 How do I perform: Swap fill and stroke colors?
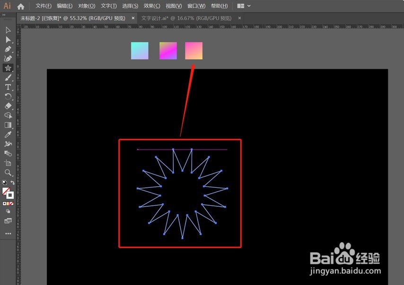tap(12, 183)
